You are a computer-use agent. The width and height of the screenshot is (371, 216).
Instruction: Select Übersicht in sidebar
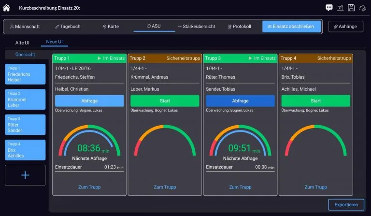[25, 55]
